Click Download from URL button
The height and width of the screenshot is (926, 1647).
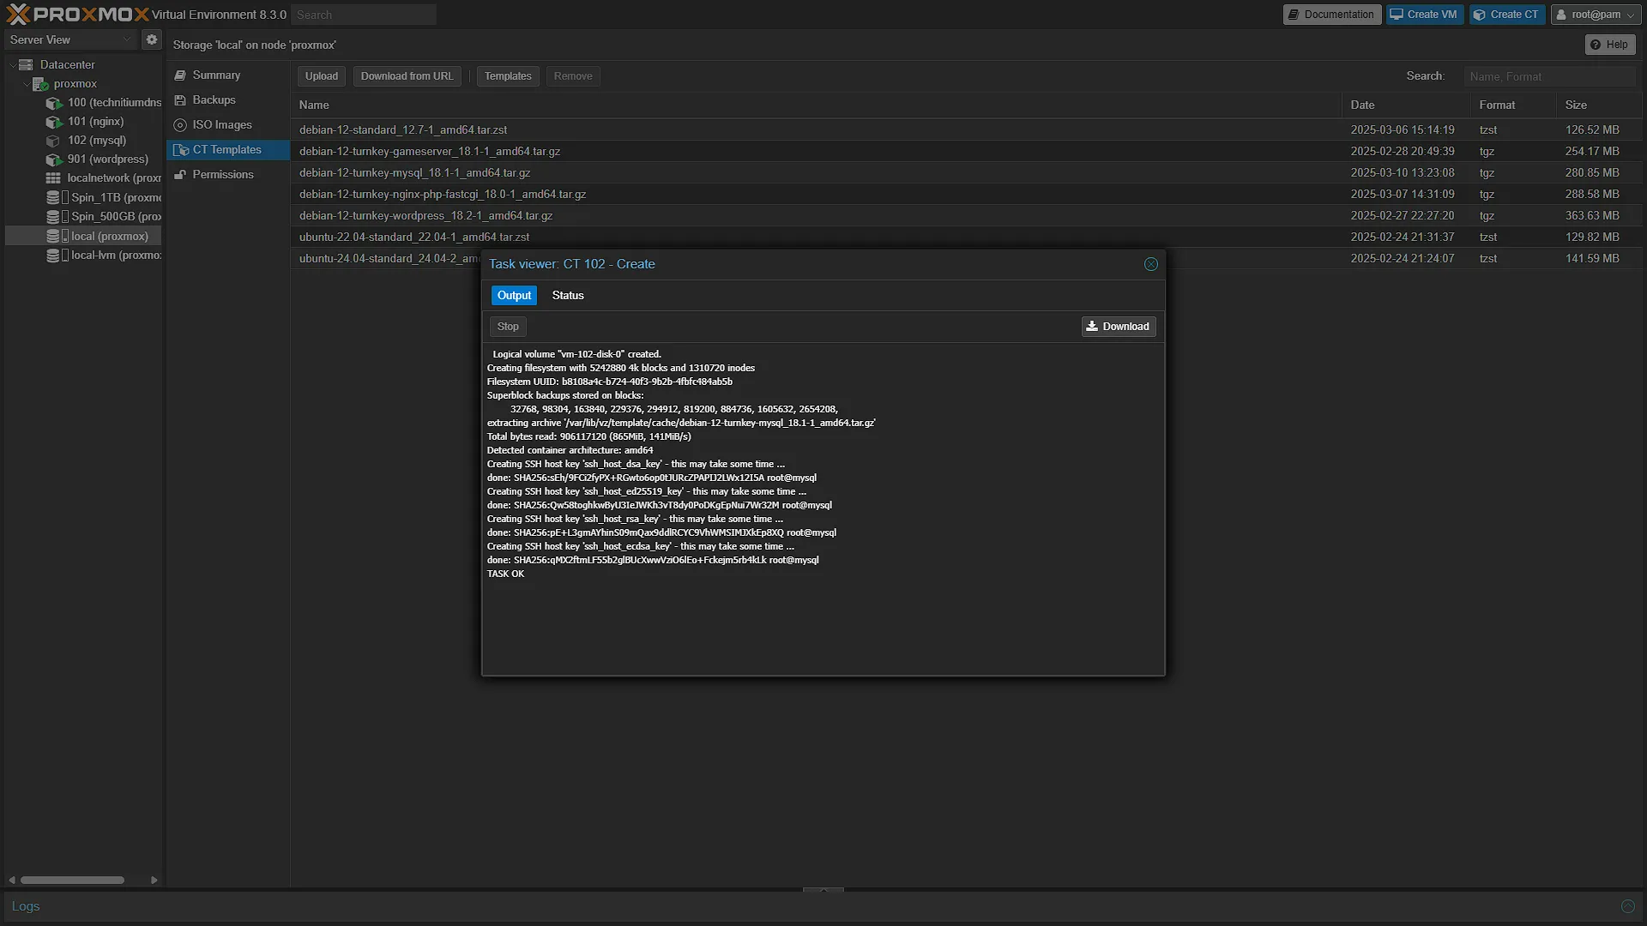tap(407, 76)
